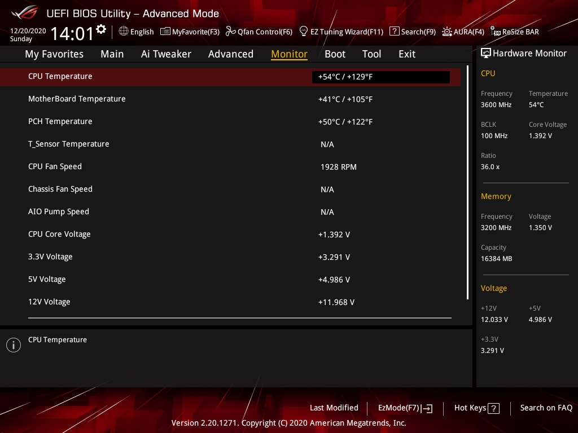Click the Hot Keys question mark icon
Image resolution: width=578 pixels, height=433 pixels.
(493, 408)
